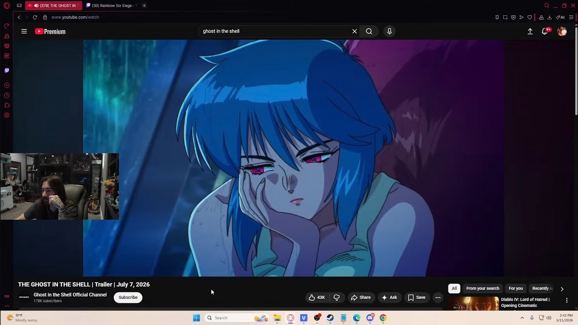
Task: Open the Extensions cube icon in sidebar
Action: tap(6, 105)
